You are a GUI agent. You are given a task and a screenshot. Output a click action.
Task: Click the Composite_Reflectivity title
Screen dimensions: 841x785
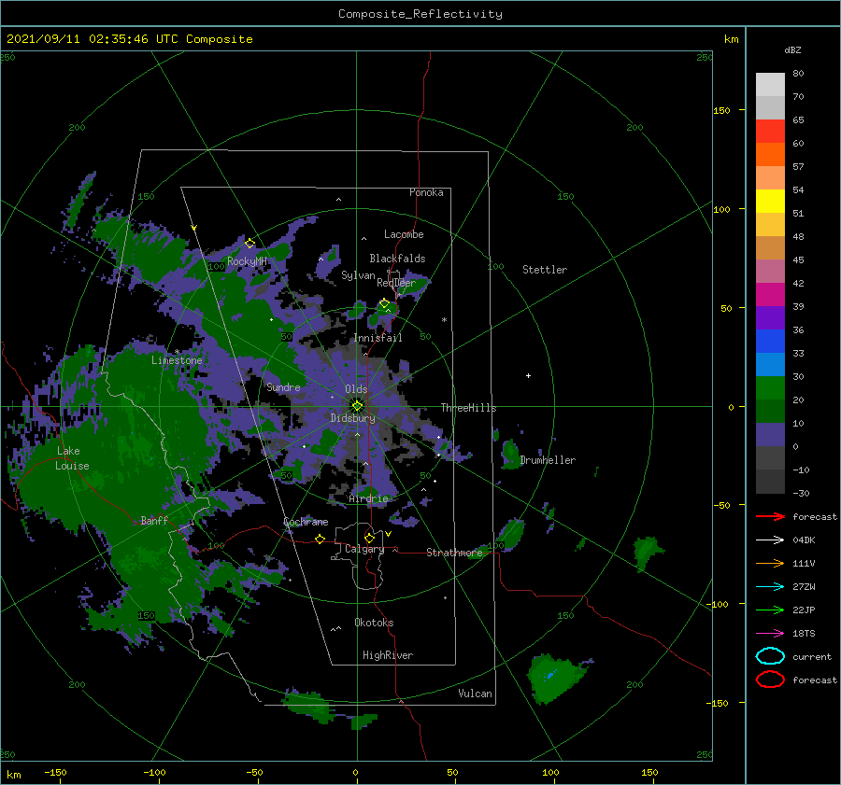pos(420,14)
